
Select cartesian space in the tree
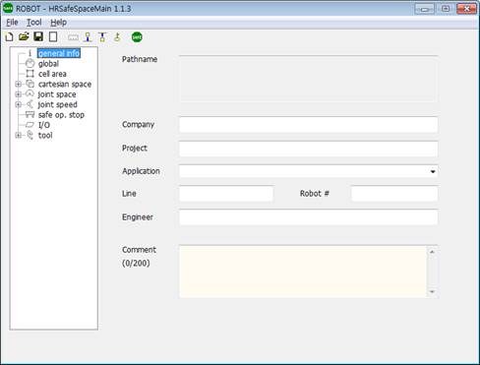pos(65,85)
